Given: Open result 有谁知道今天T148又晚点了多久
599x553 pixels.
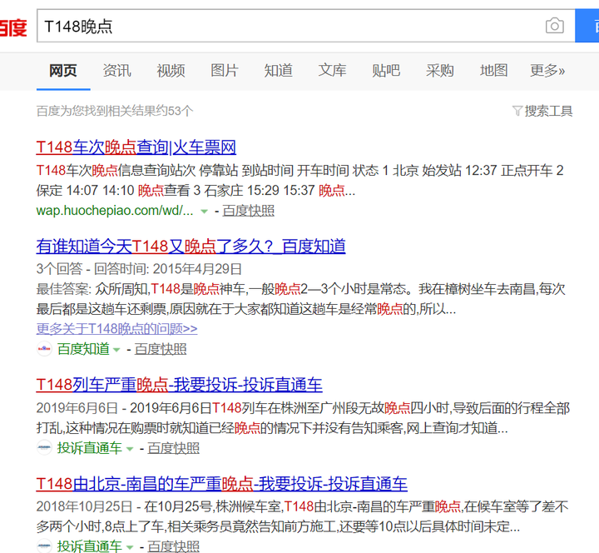Looking at the screenshot, I should pyautogui.click(x=191, y=247).
